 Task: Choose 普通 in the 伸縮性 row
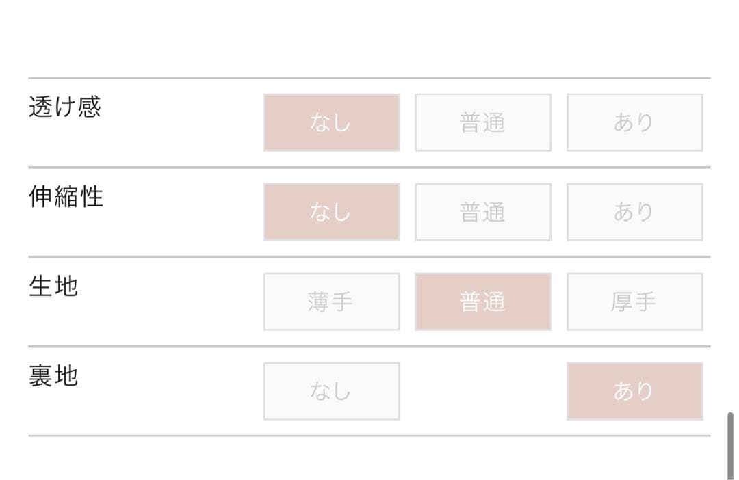[483, 212]
